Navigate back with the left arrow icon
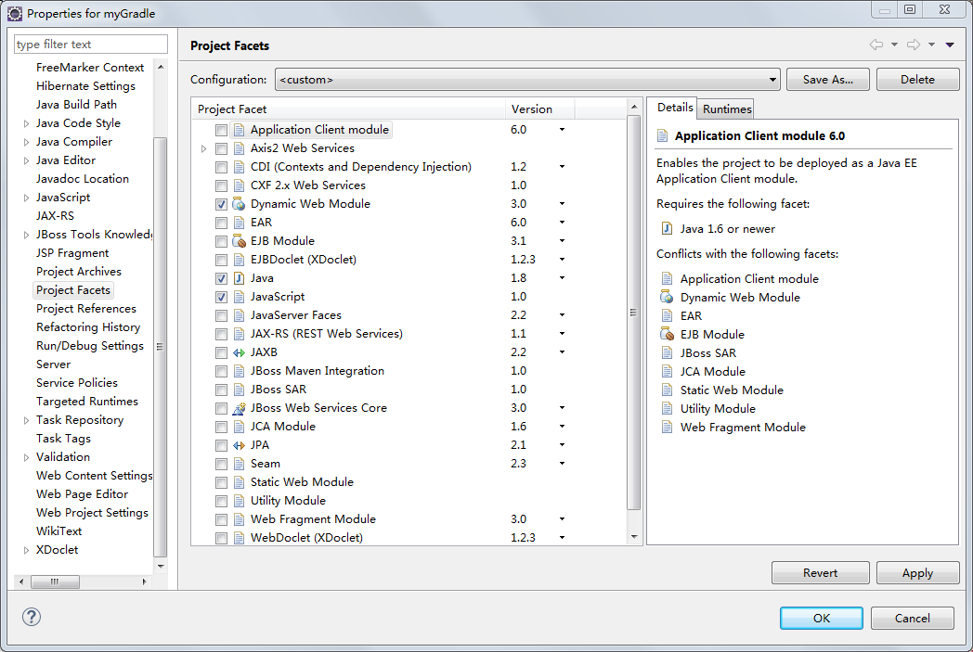The width and height of the screenshot is (973, 652). click(876, 45)
